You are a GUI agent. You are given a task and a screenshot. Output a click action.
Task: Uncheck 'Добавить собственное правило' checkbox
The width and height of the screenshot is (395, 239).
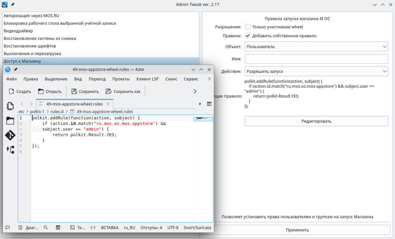click(x=248, y=36)
